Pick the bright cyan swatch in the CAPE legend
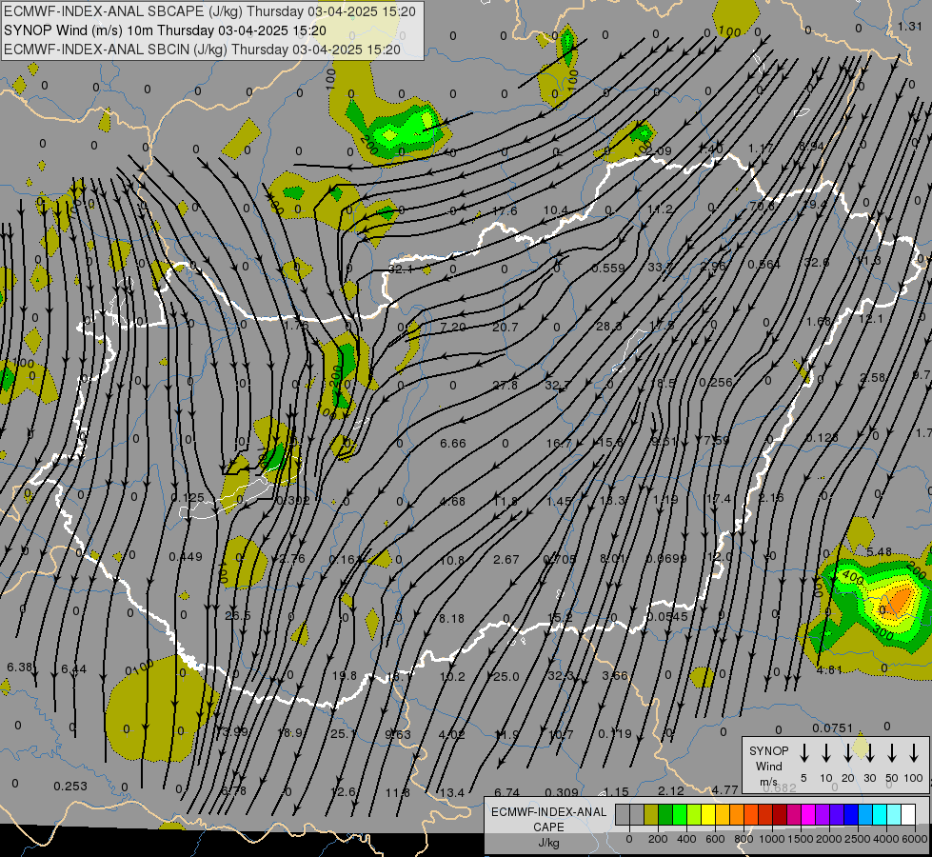 point(879,815)
